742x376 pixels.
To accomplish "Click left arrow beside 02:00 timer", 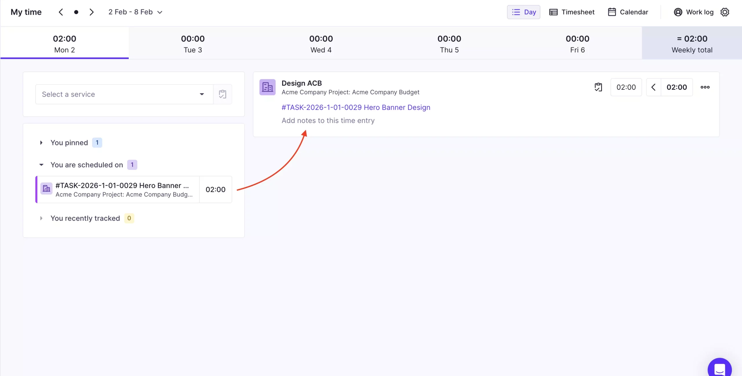I will tap(653, 87).
